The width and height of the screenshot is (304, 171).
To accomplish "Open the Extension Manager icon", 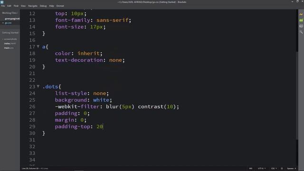I will [301, 20].
